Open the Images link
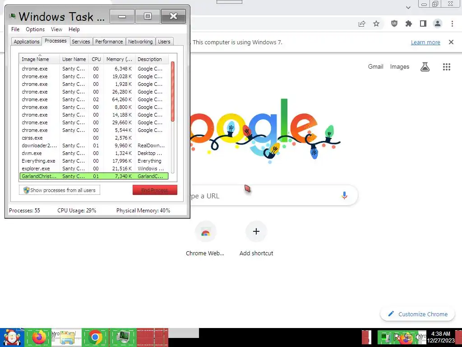Viewport: 462px width, 347px height. (x=400, y=67)
